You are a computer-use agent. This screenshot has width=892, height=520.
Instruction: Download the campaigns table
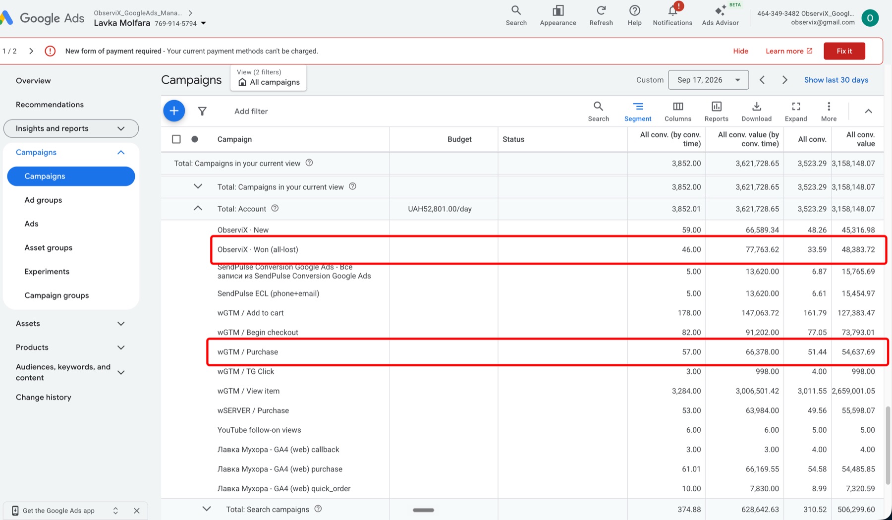pos(757,111)
